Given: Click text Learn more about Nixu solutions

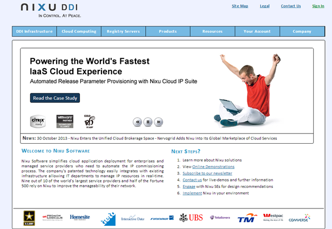Looking at the screenshot, I should (212, 160).
